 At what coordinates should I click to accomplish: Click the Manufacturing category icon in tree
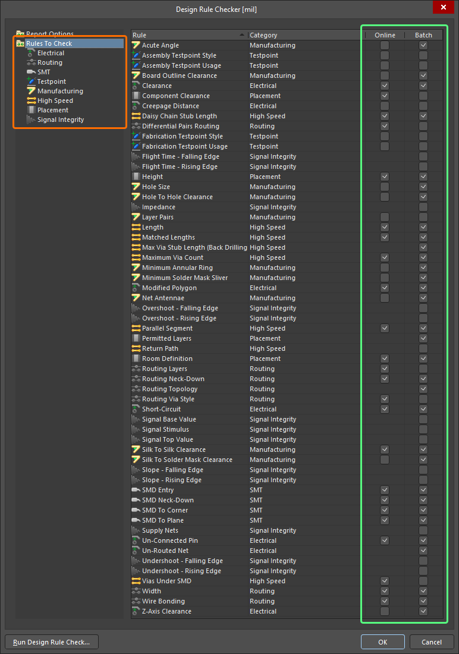(31, 91)
